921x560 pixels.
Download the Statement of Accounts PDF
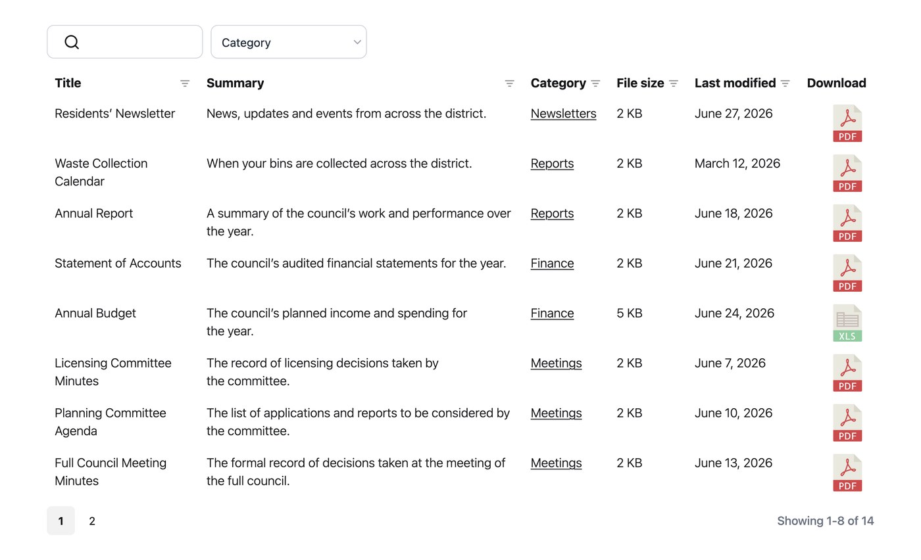click(x=847, y=273)
